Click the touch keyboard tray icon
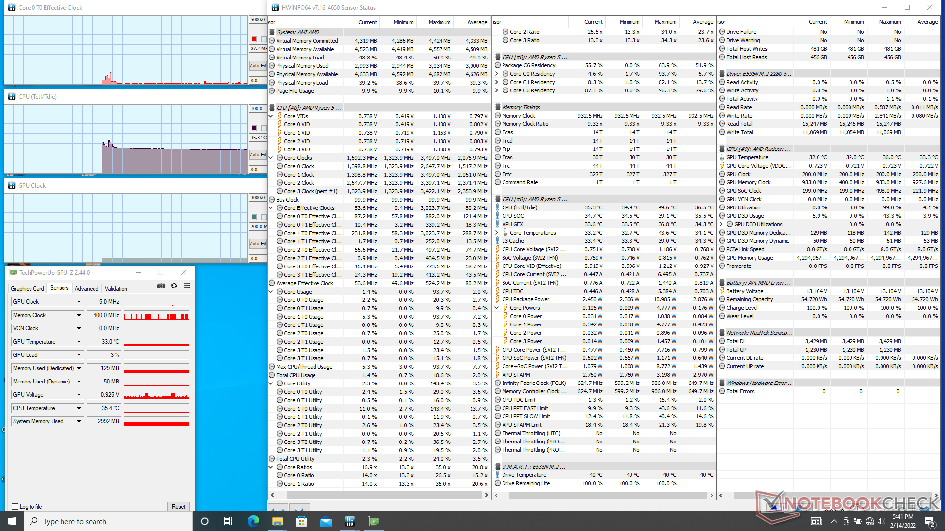The image size is (945, 531). click(x=816, y=521)
